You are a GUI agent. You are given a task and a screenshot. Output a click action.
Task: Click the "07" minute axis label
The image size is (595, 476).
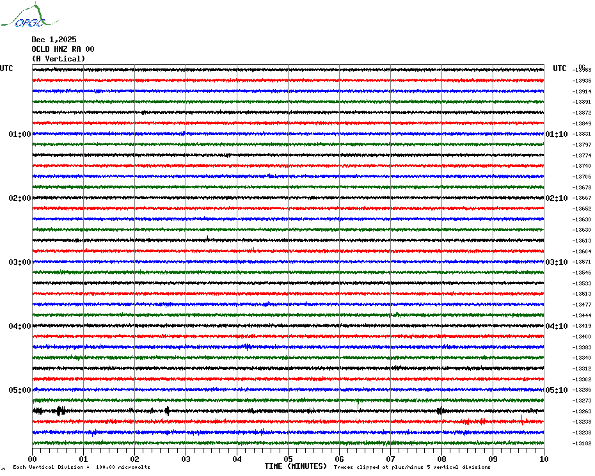390,459
